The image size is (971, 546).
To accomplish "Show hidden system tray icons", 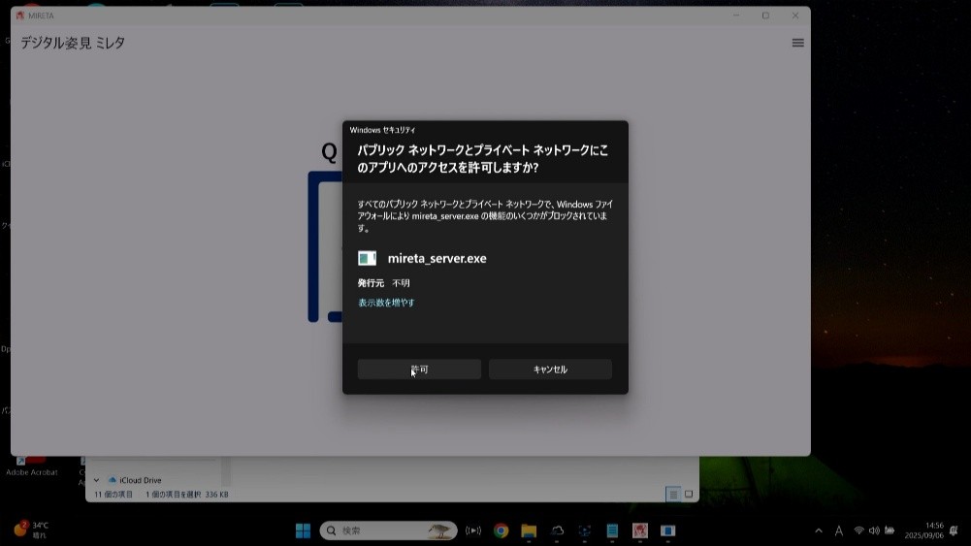I will click(818, 530).
